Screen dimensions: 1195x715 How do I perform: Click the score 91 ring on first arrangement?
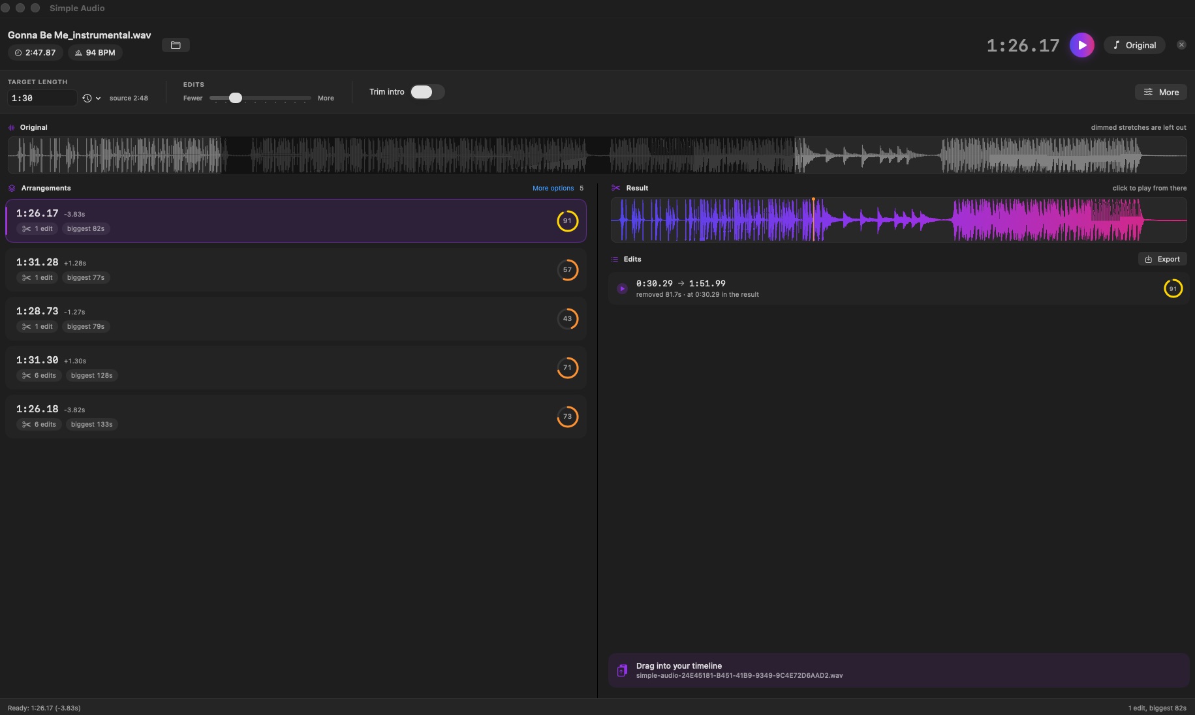tap(567, 221)
